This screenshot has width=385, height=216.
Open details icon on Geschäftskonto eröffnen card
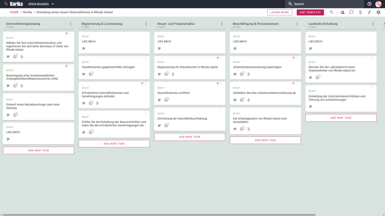click(x=159, y=100)
